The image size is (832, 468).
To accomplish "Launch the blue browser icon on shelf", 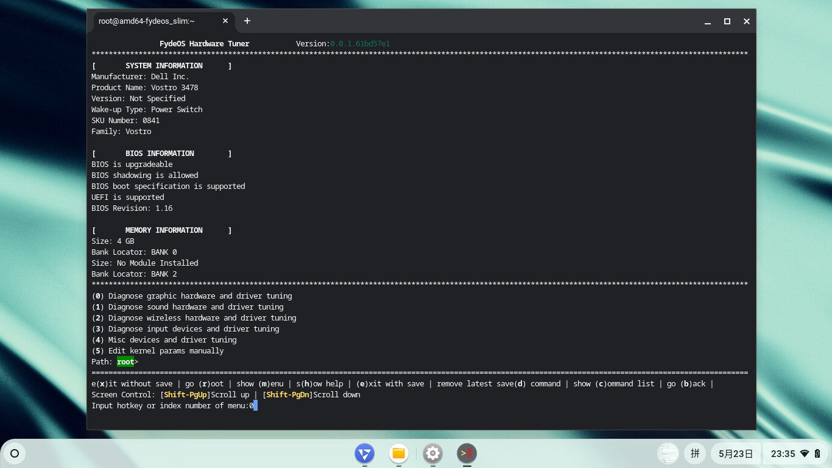I will 365,453.
